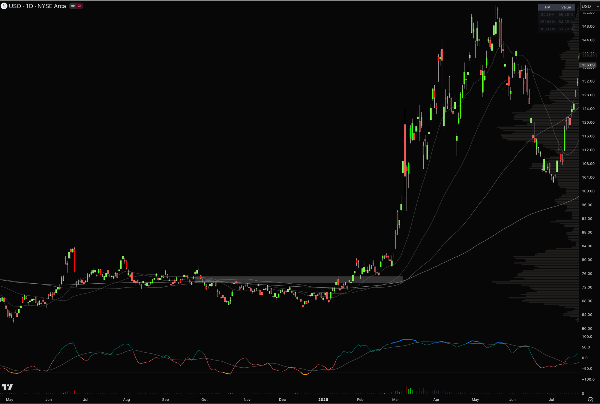Click the Mar label on time axis
The width and height of the screenshot is (600, 404).
pyautogui.click(x=395, y=399)
